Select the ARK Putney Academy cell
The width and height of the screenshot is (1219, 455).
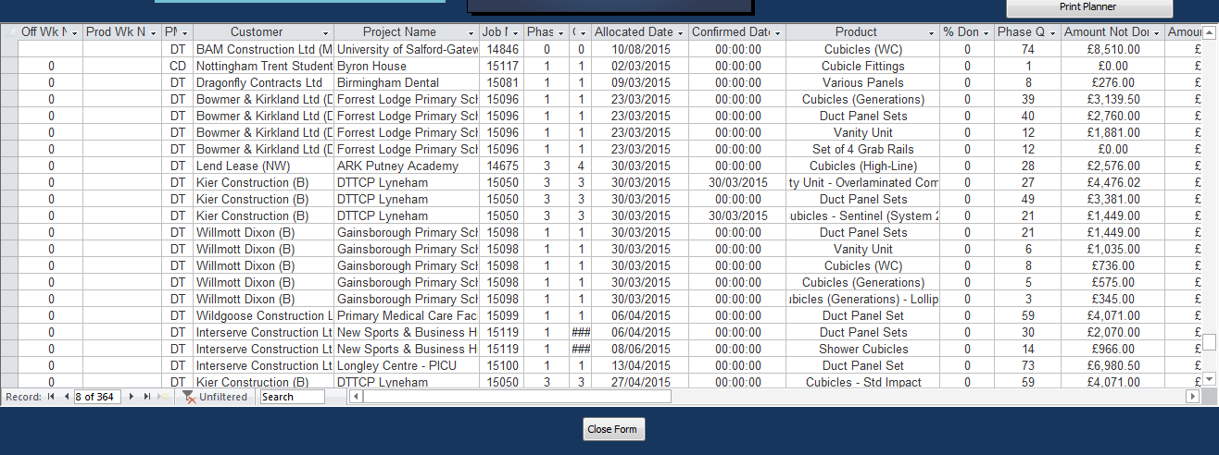pyautogui.click(x=407, y=166)
